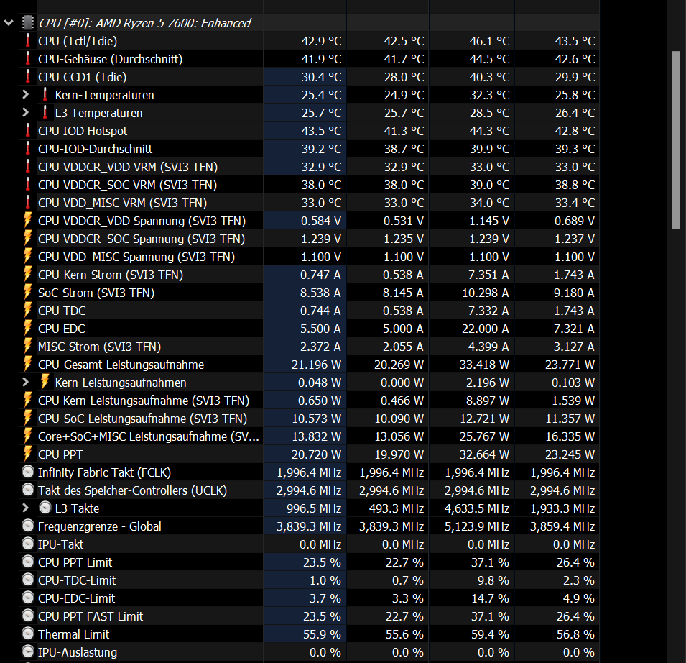Expand the L3 Takte group
Image resolution: width=686 pixels, height=663 pixels.
25,508
